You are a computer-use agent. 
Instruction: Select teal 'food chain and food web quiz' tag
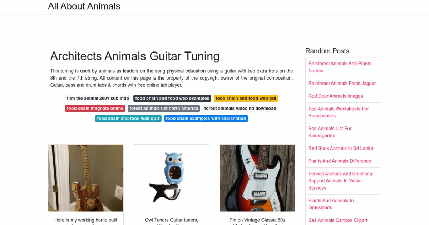[x=128, y=118]
